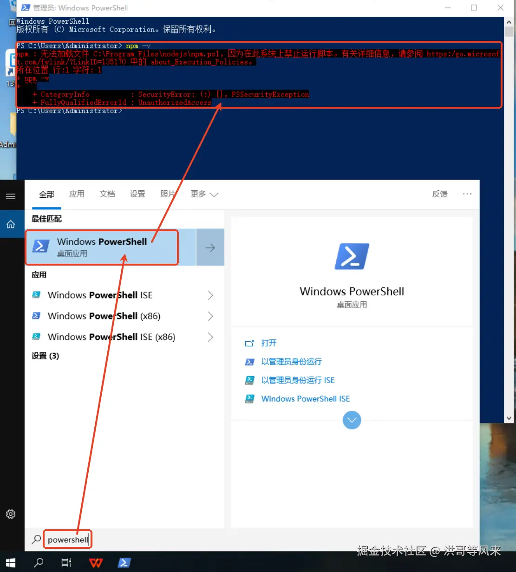Minimize the PowerShell window
Screen dimensions: 516x572
click(x=447, y=8)
